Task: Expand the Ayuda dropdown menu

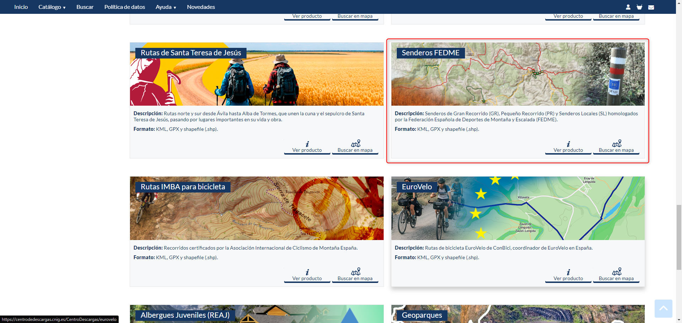Action: click(166, 7)
